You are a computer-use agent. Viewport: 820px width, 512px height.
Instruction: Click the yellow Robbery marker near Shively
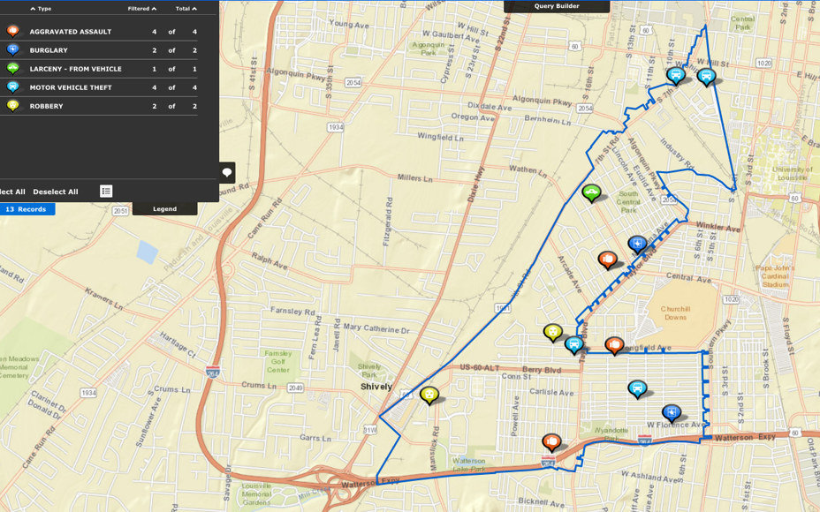tap(429, 395)
